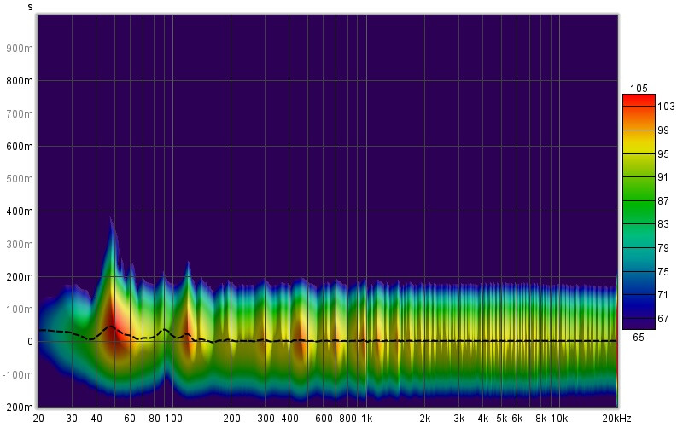Click the positive 100m time axis label

point(19,309)
